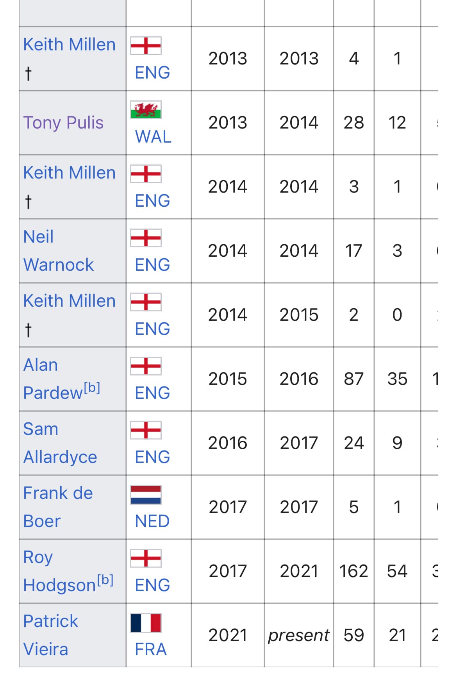Click England flag in Sam Allardyce row
This screenshot has width=457, height=690.
click(146, 430)
